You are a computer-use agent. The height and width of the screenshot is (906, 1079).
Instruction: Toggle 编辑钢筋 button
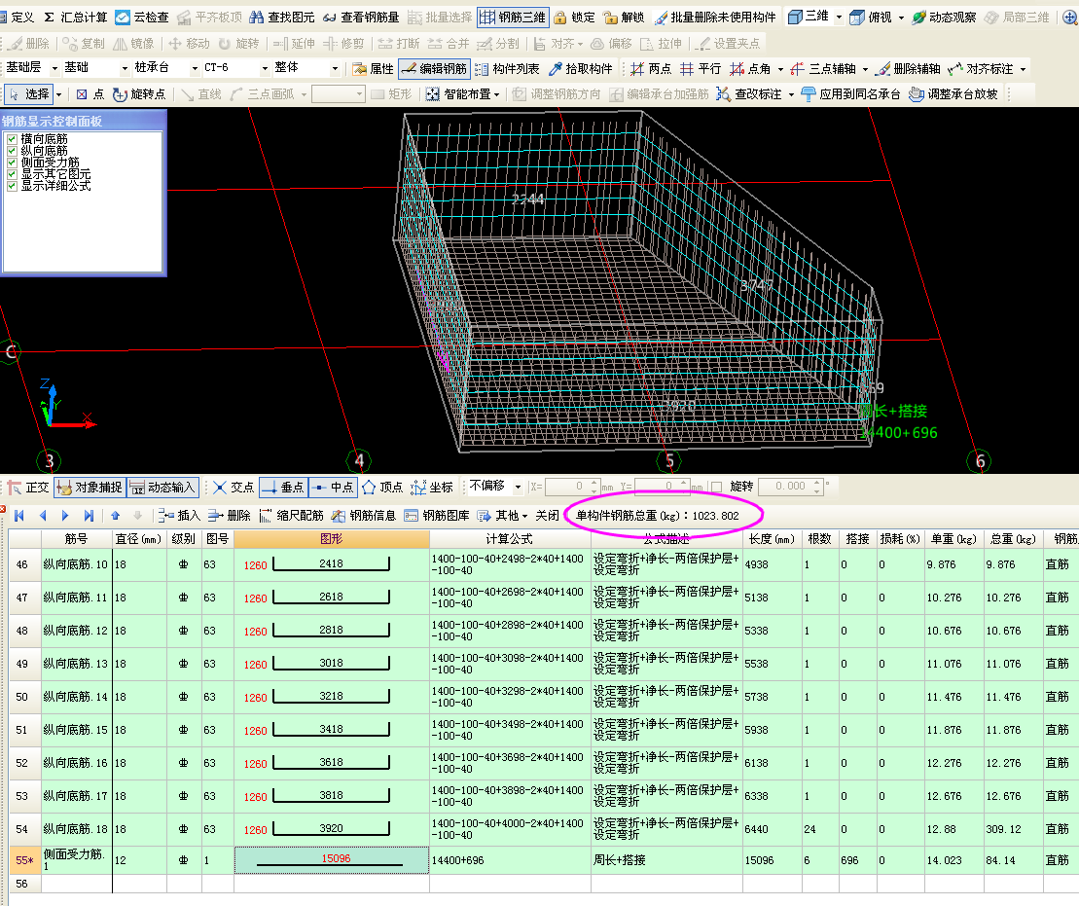[434, 69]
